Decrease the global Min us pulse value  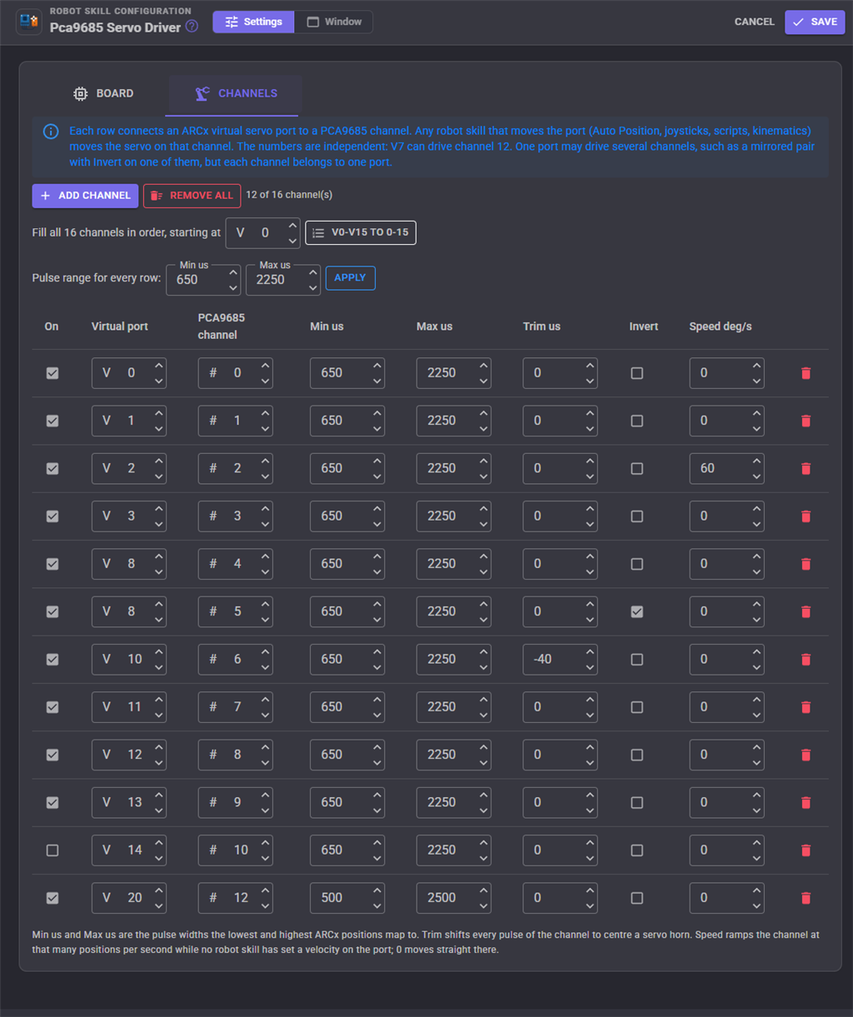click(x=233, y=287)
